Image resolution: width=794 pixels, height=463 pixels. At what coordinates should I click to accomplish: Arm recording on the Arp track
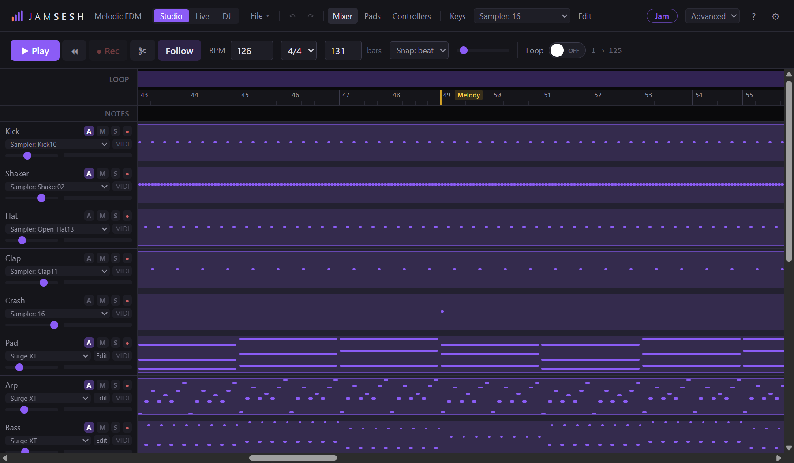[x=127, y=385]
